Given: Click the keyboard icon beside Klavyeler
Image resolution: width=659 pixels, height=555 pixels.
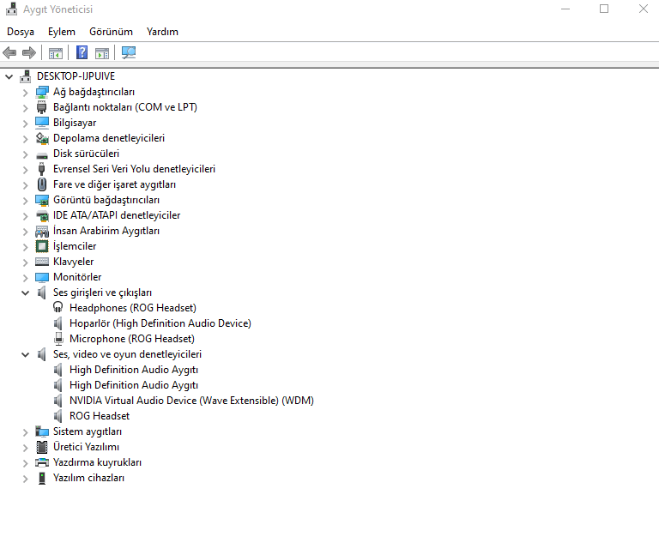Looking at the screenshot, I should (x=42, y=262).
